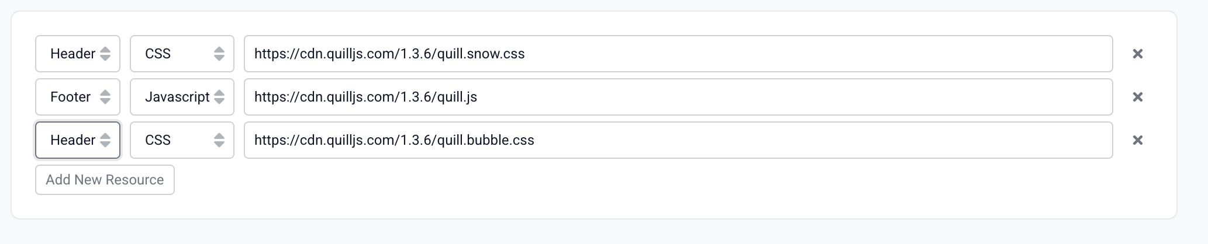The height and width of the screenshot is (244, 1208).
Task: Delete the quill.js resource entry
Action: (x=1137, y=97)
